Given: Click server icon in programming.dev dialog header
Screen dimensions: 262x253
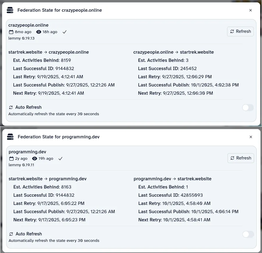Looking at the screenshot, I should (x=10, y=137).
